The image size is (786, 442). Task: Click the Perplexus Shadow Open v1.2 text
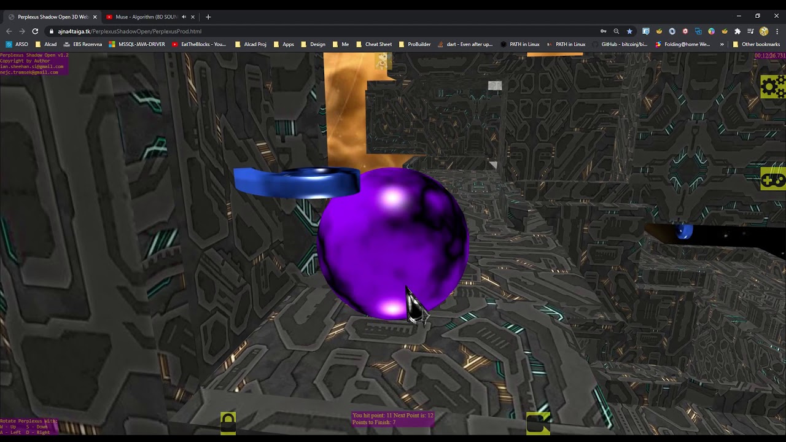34,55
